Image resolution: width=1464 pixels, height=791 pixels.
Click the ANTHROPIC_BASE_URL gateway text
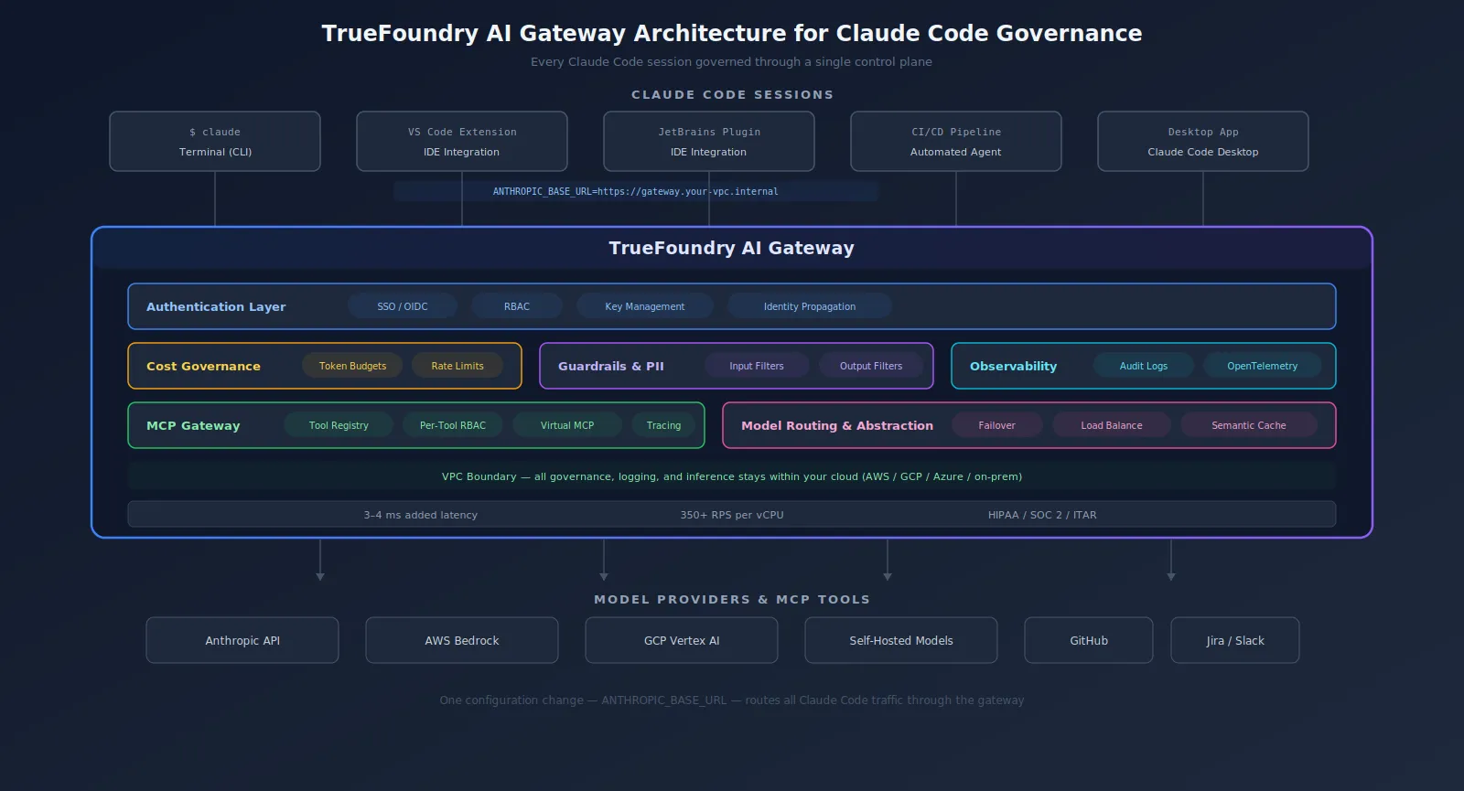(x=636, y=191)
